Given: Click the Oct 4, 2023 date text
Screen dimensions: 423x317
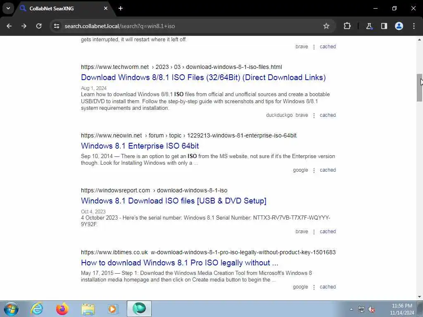Looking at the screenshot, I should [93, 212].
